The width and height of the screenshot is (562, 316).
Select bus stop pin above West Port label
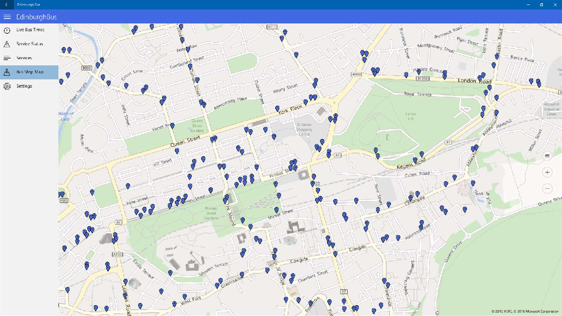(185, 297)
